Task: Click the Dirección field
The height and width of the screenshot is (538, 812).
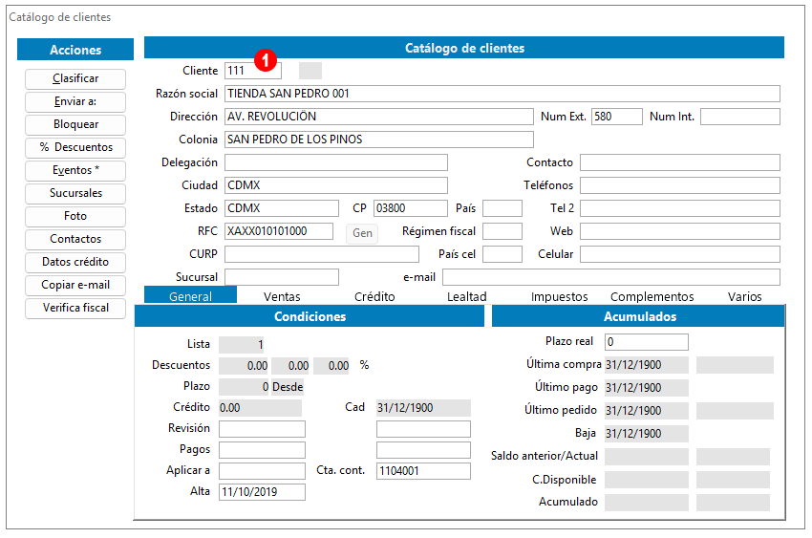Action: coord(378,117)
